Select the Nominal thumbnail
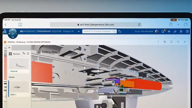This screenshot has width=192, height=108. click(19, 64)
